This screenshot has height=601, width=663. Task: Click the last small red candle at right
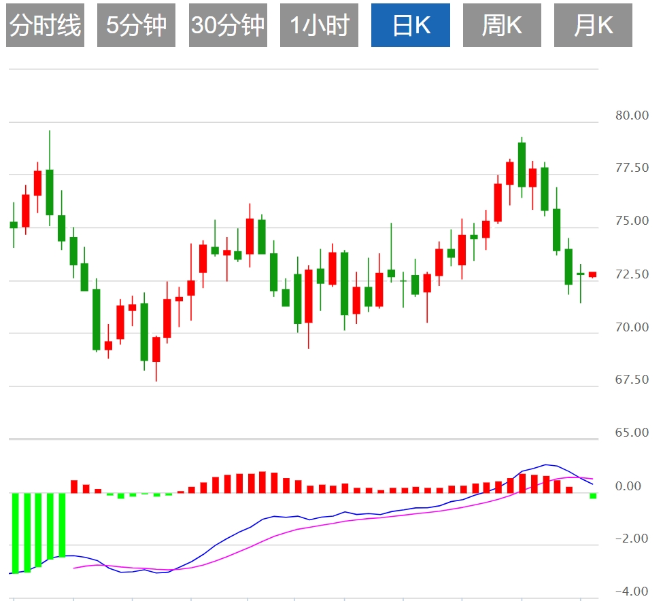click(593, 274)
